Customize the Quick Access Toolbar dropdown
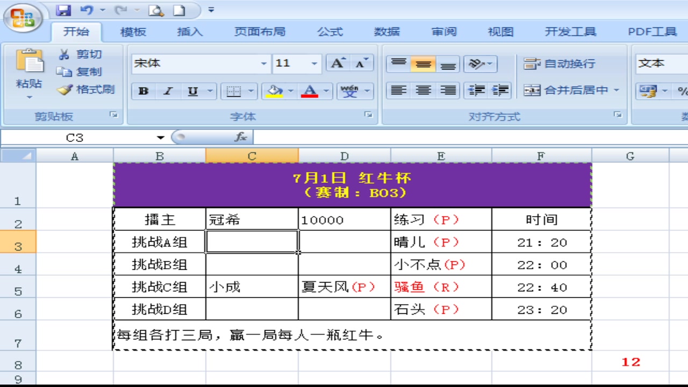This screenshot has width=688, height=387. [x=211, y=10]
